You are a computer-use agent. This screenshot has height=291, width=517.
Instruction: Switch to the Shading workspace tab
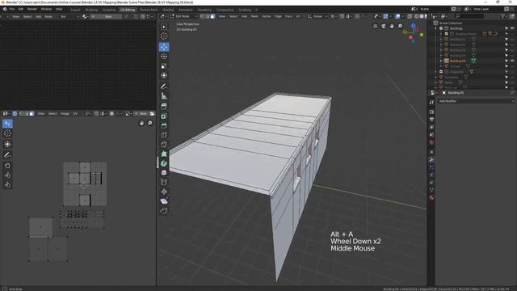pos(168,10)
